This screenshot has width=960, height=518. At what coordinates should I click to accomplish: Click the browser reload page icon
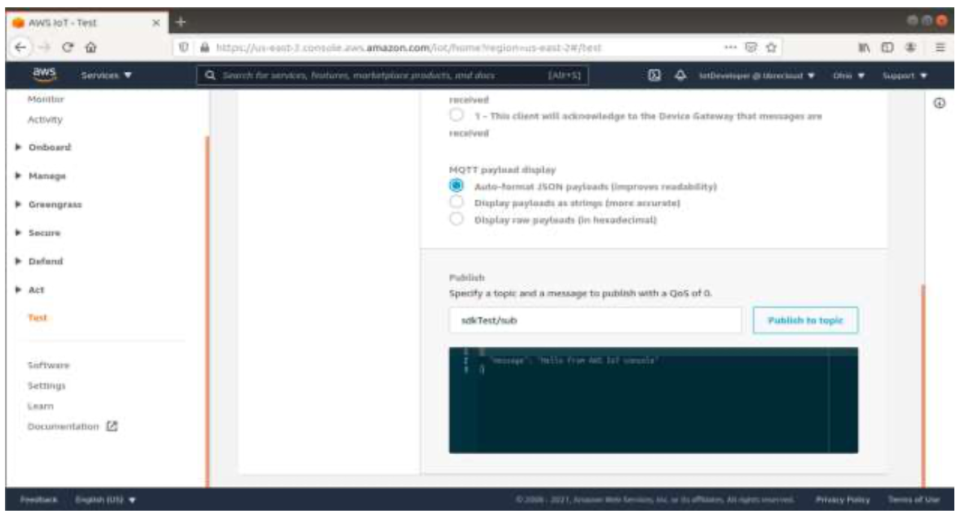click(68, 47)
